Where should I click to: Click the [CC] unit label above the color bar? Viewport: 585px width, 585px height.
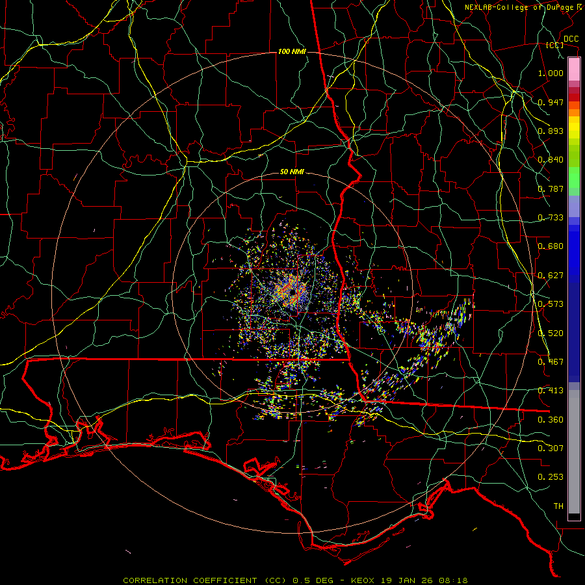coord(555,45)
